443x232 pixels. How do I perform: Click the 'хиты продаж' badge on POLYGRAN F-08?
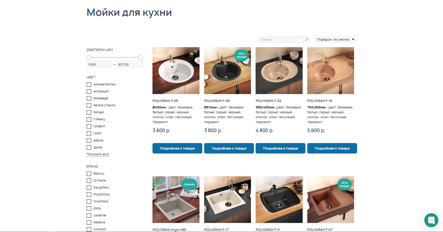pos(241,55)
